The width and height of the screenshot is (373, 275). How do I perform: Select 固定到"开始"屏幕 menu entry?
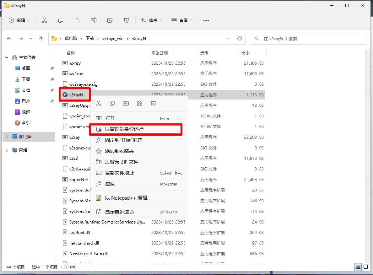(x=140, y=140)
